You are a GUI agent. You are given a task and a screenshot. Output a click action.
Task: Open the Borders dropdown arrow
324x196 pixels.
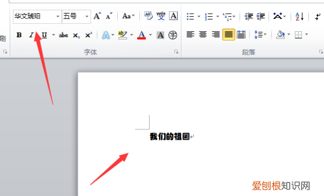[x=306, y=35]
